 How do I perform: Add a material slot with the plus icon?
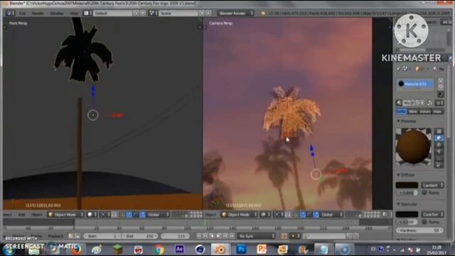[441, 81]
